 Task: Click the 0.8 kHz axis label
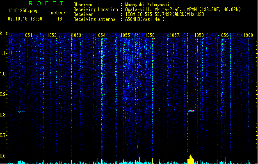[3, 115]
